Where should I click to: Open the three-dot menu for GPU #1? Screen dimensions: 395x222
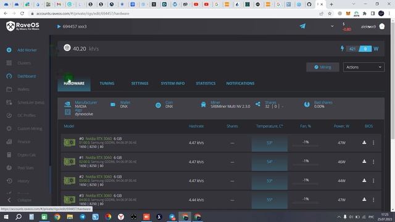click(x=373, y=162)
